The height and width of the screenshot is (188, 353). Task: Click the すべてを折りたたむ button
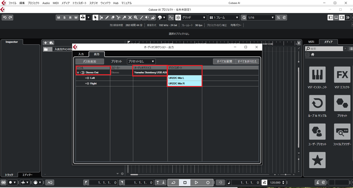tap(247, 61)
